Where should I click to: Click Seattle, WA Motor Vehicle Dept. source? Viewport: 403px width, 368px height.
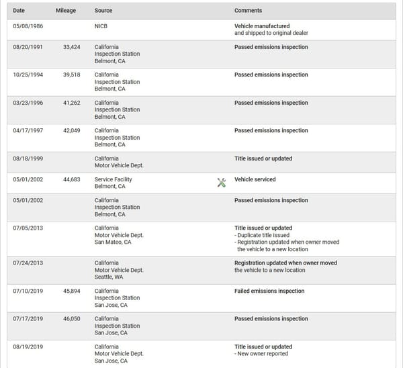119,270
